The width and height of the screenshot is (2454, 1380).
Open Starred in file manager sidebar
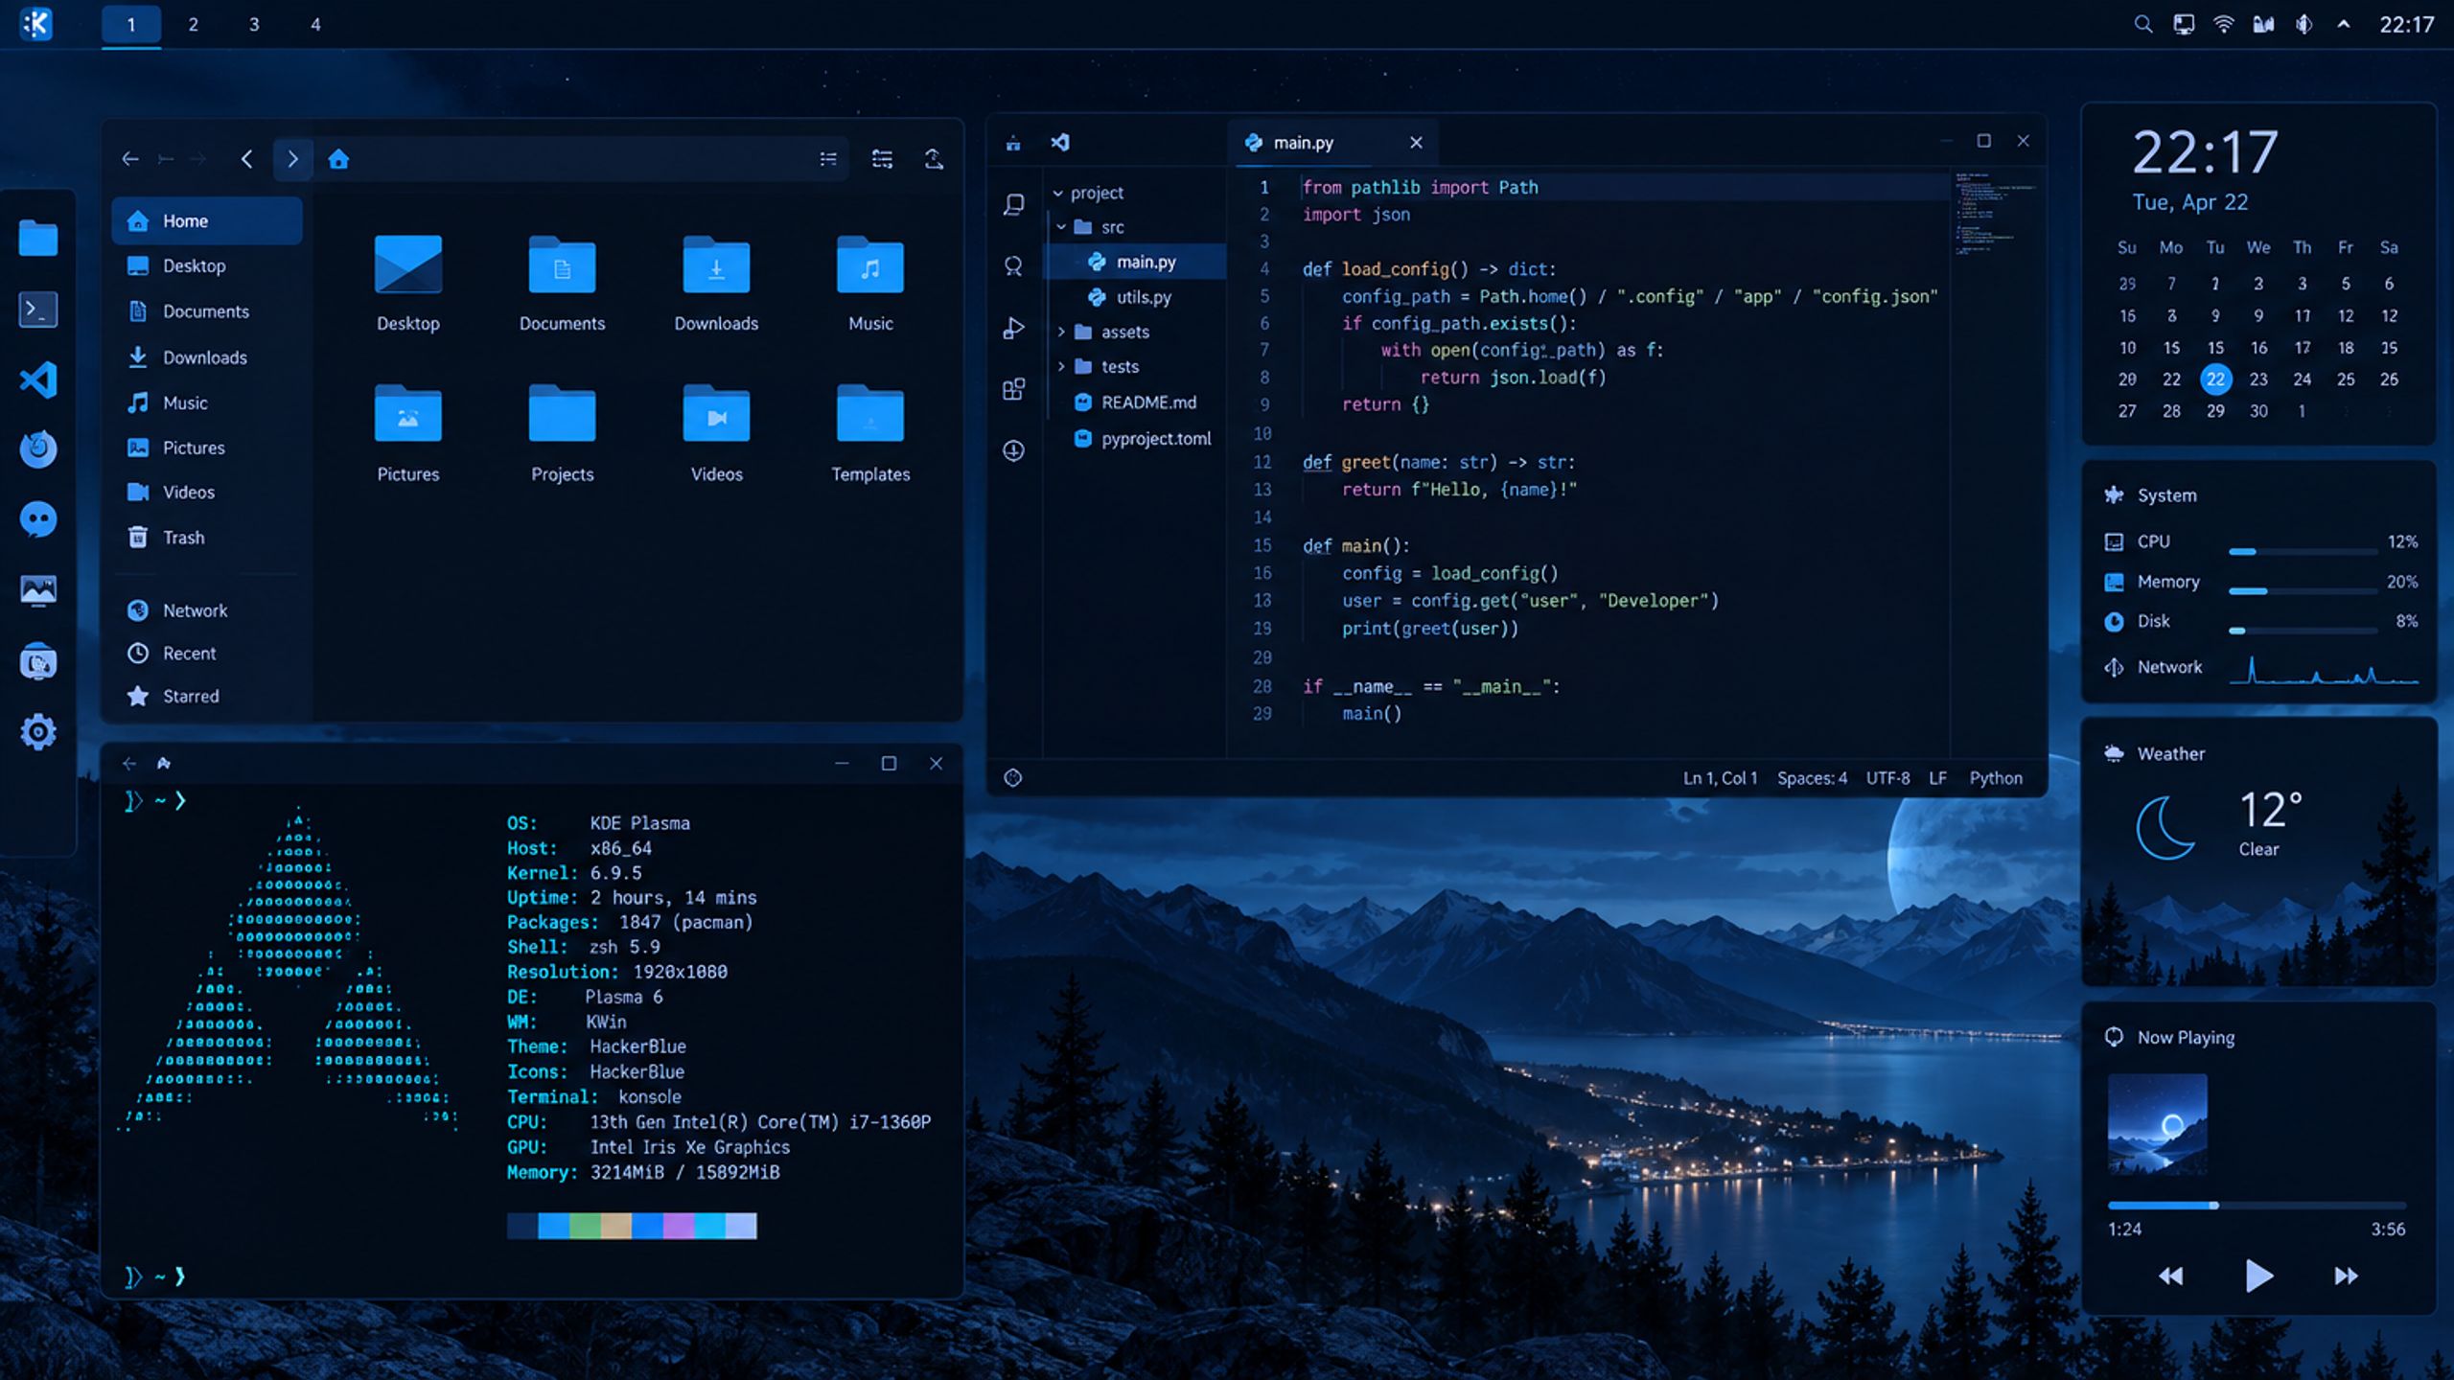205,697
